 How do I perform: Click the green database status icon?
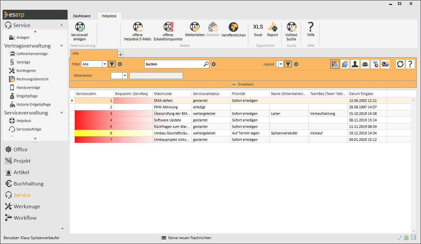[406, 238]
